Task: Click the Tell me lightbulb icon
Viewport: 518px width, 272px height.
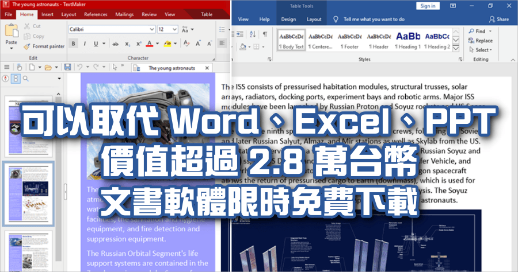Action: click(336, 20)
